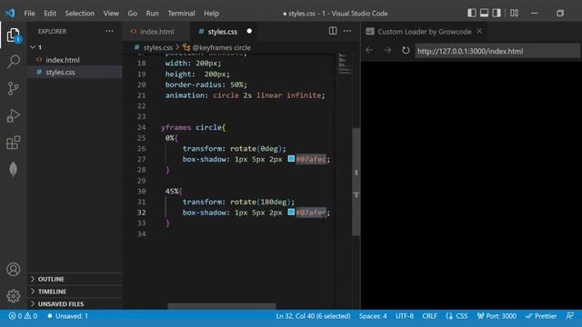Switch to styles.css editor tab
Screen dimensions: 582x327
(x=223, y=32)
